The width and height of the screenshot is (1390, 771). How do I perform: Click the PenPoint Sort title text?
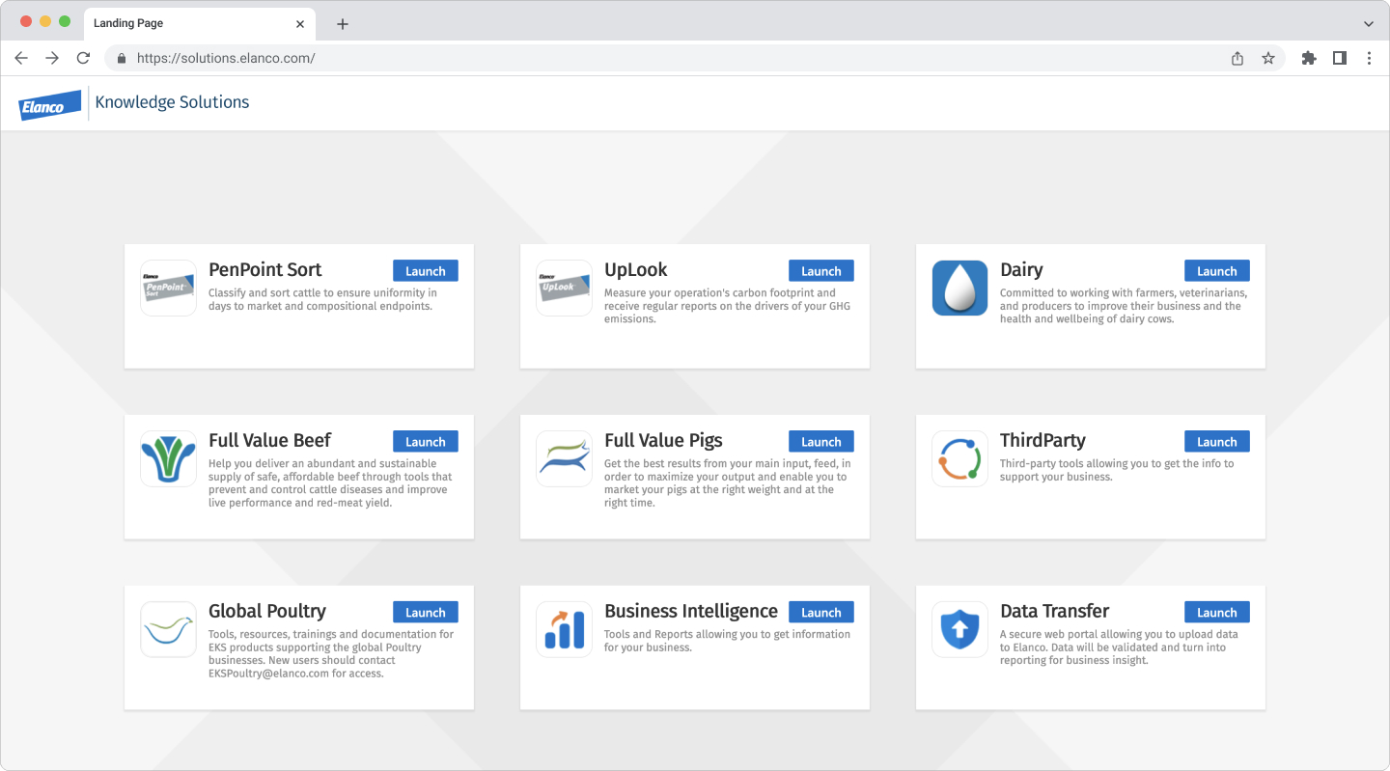click(x=265, y=270)
